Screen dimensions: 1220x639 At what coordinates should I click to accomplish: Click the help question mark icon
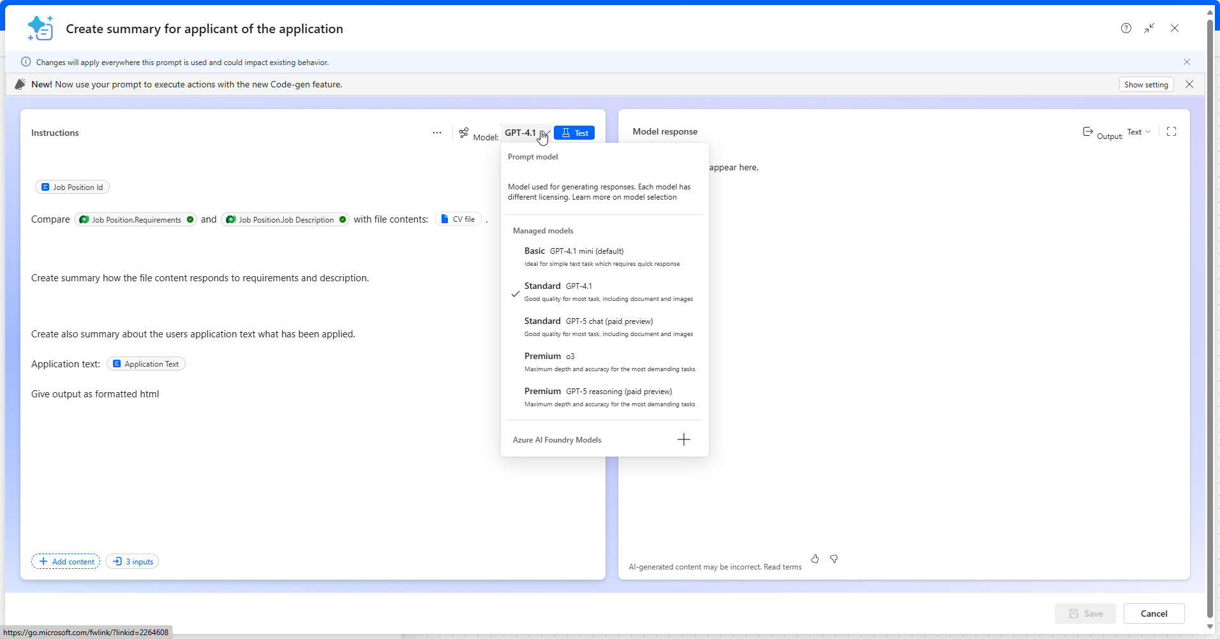(x=1126, y=28)
